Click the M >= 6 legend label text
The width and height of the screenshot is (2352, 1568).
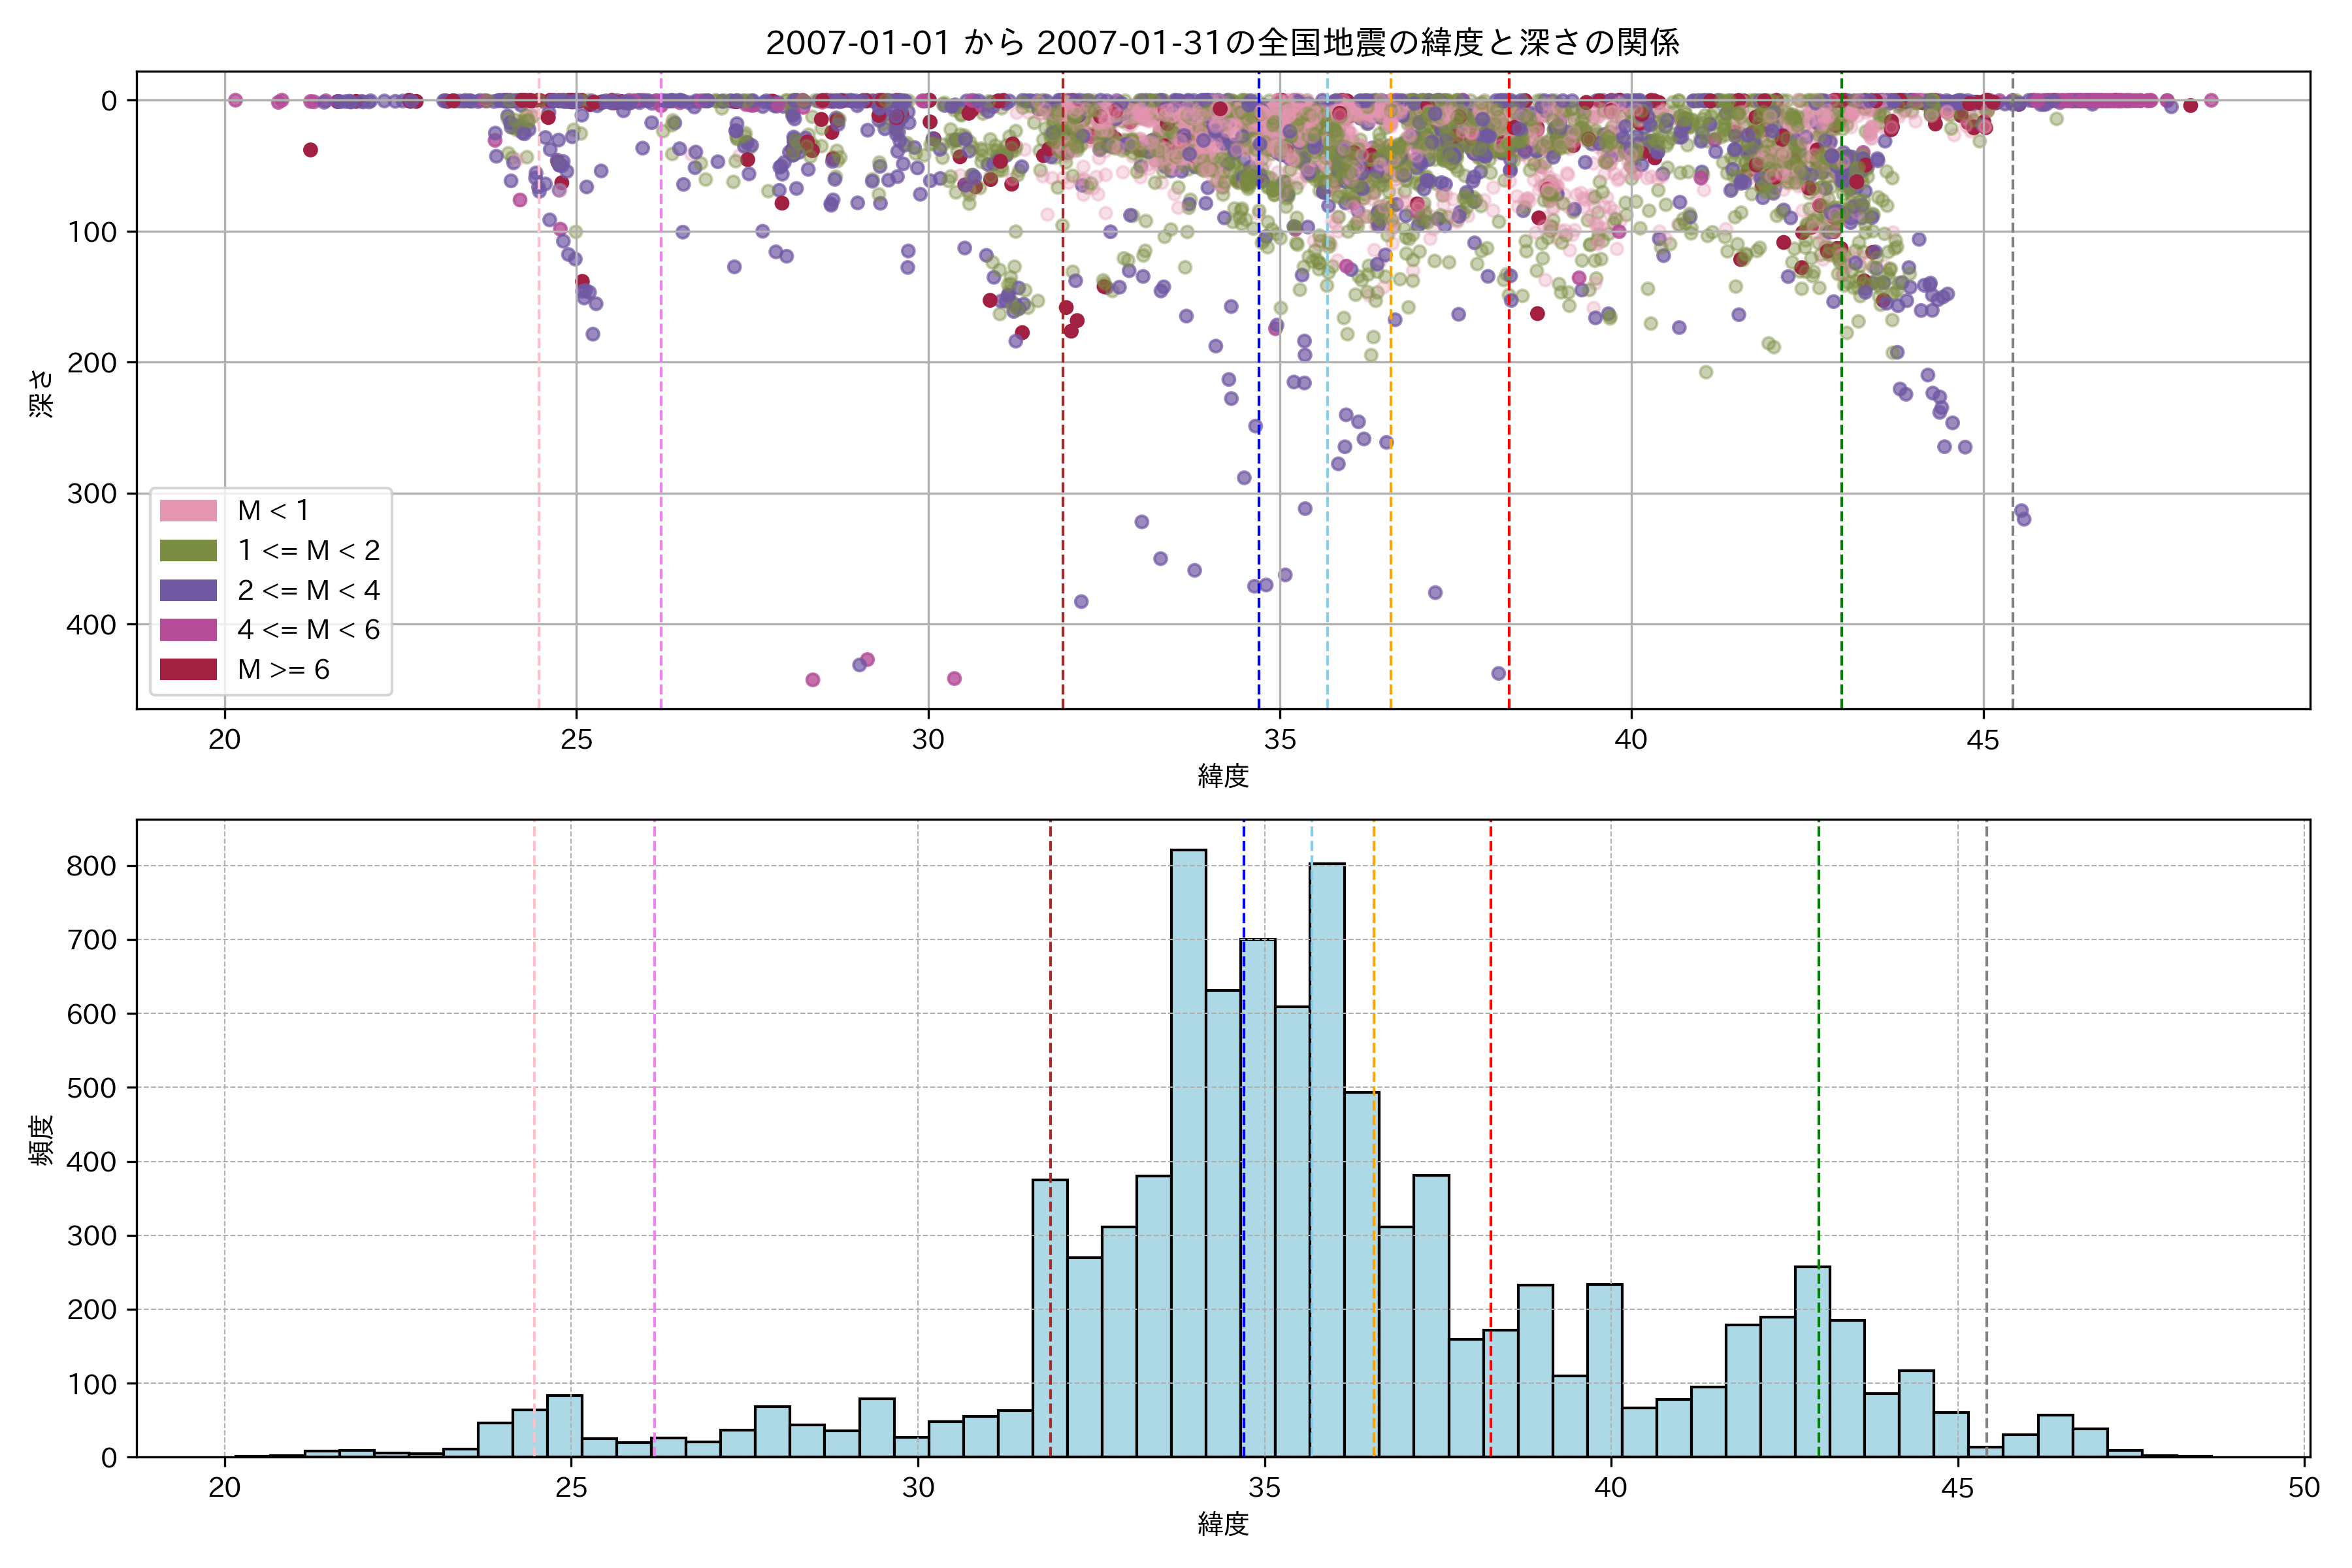(x=283, y=669)
